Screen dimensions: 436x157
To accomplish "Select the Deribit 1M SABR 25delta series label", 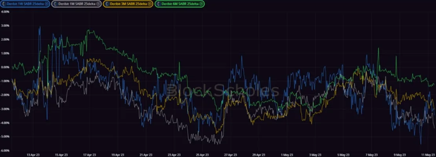I will coord(77,4).
